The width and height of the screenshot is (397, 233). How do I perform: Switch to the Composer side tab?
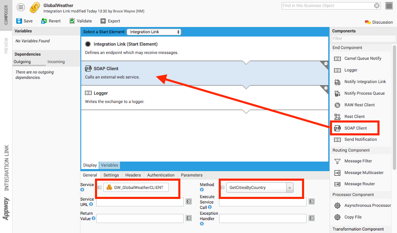[x=6, y=15]
